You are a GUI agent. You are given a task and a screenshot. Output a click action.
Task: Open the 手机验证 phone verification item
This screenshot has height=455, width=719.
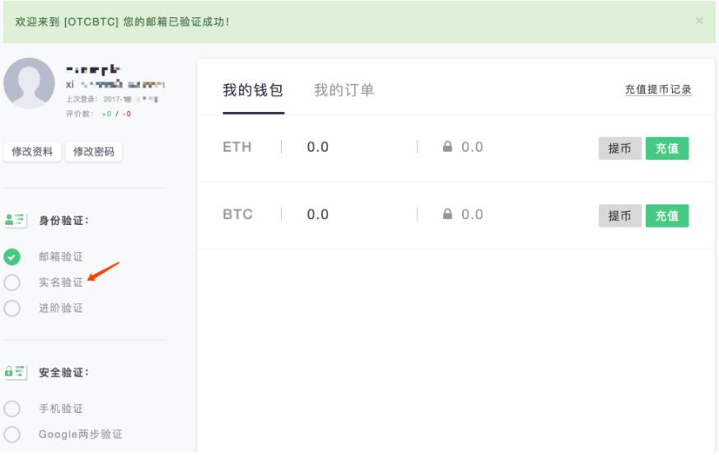(61, 408)
